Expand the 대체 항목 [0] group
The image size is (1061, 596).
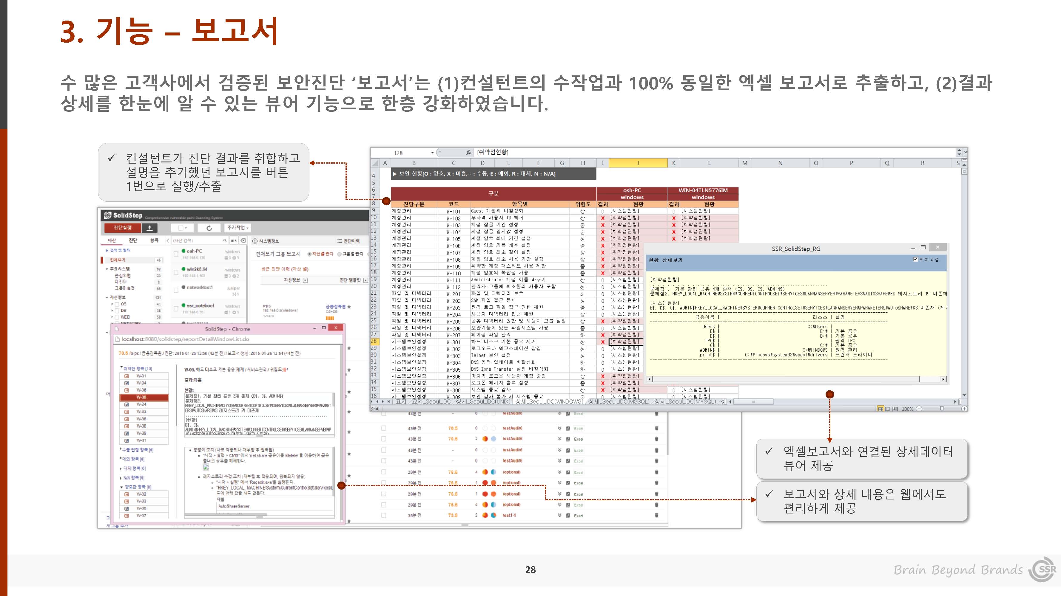121,468
